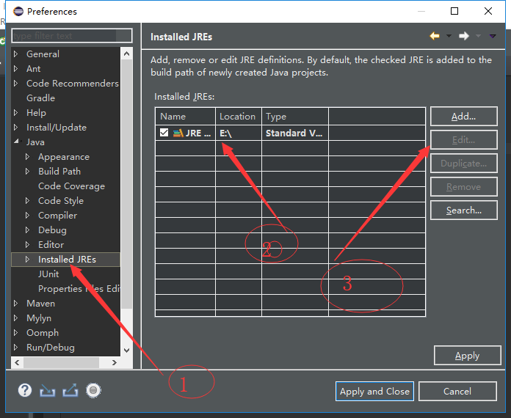Expand the Code Recommenders node

click(15, 83)
